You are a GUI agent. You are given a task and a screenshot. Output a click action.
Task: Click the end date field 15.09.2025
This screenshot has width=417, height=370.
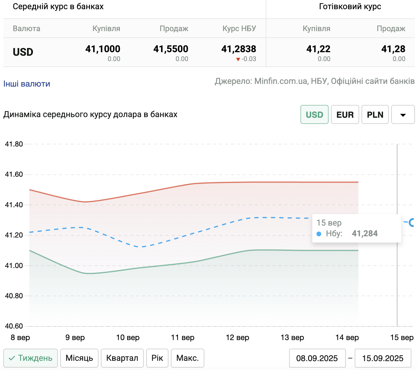[383, 358]
